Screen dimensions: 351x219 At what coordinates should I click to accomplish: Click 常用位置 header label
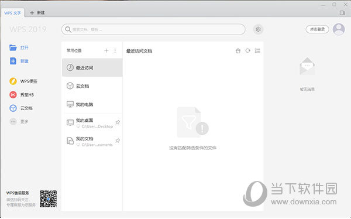click(74, 50)
